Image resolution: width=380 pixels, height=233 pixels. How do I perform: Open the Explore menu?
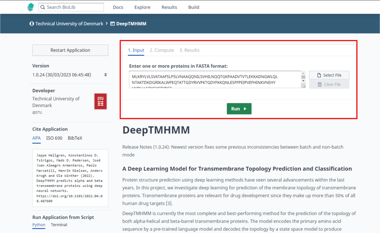coord(142,7)
